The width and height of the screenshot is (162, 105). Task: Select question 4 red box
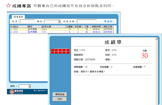pyautogui.click(x=64, y=50)
